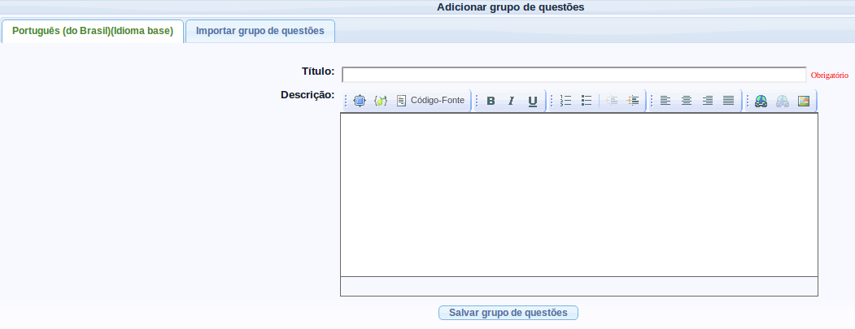The width and height of the screenshot is (855, 329).
Task: Click the insert link icon
Action: coord(761,101)
